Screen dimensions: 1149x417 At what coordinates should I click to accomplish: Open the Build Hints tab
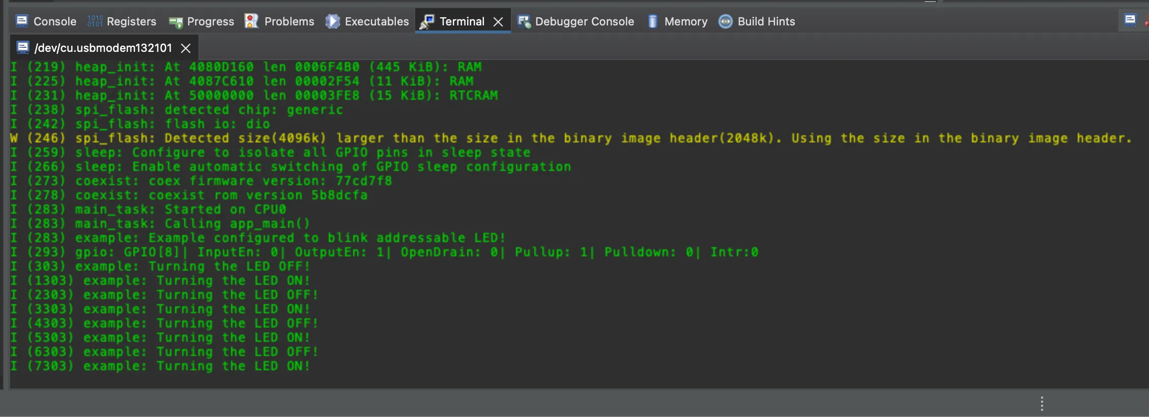point(766,21)
